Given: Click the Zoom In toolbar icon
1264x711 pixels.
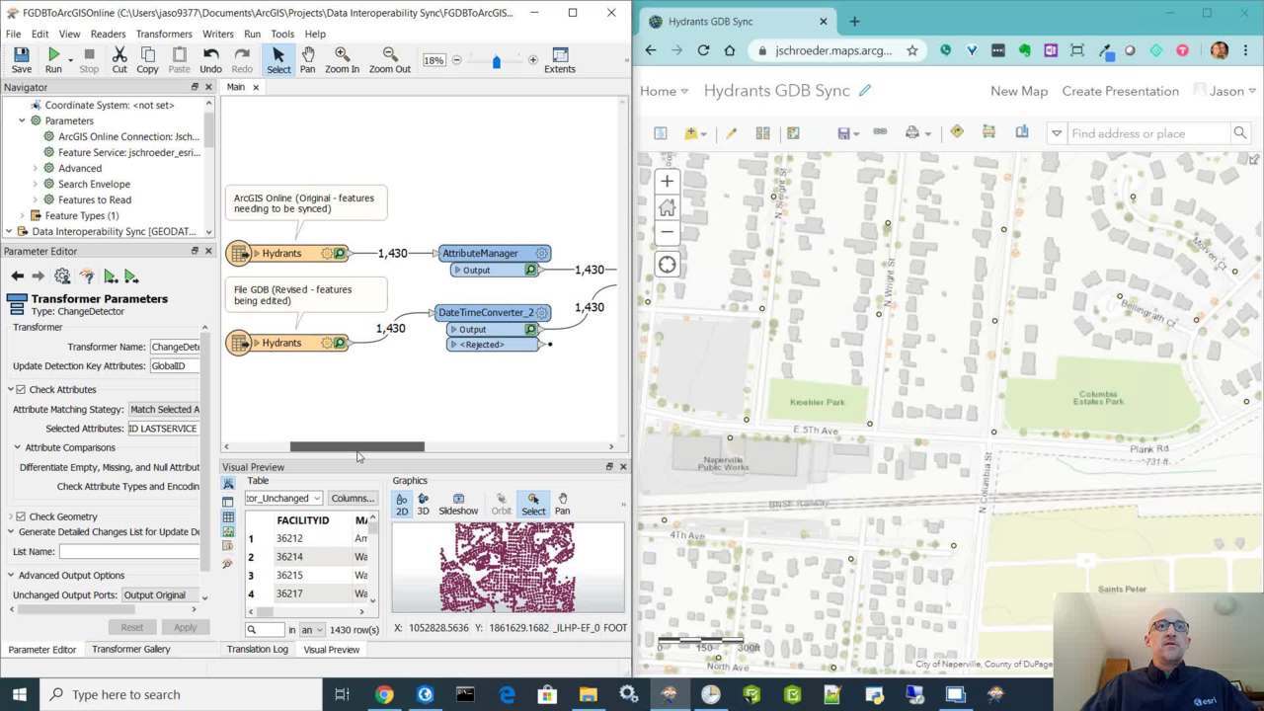Looking at the screenshot, I should click(342, 59).
